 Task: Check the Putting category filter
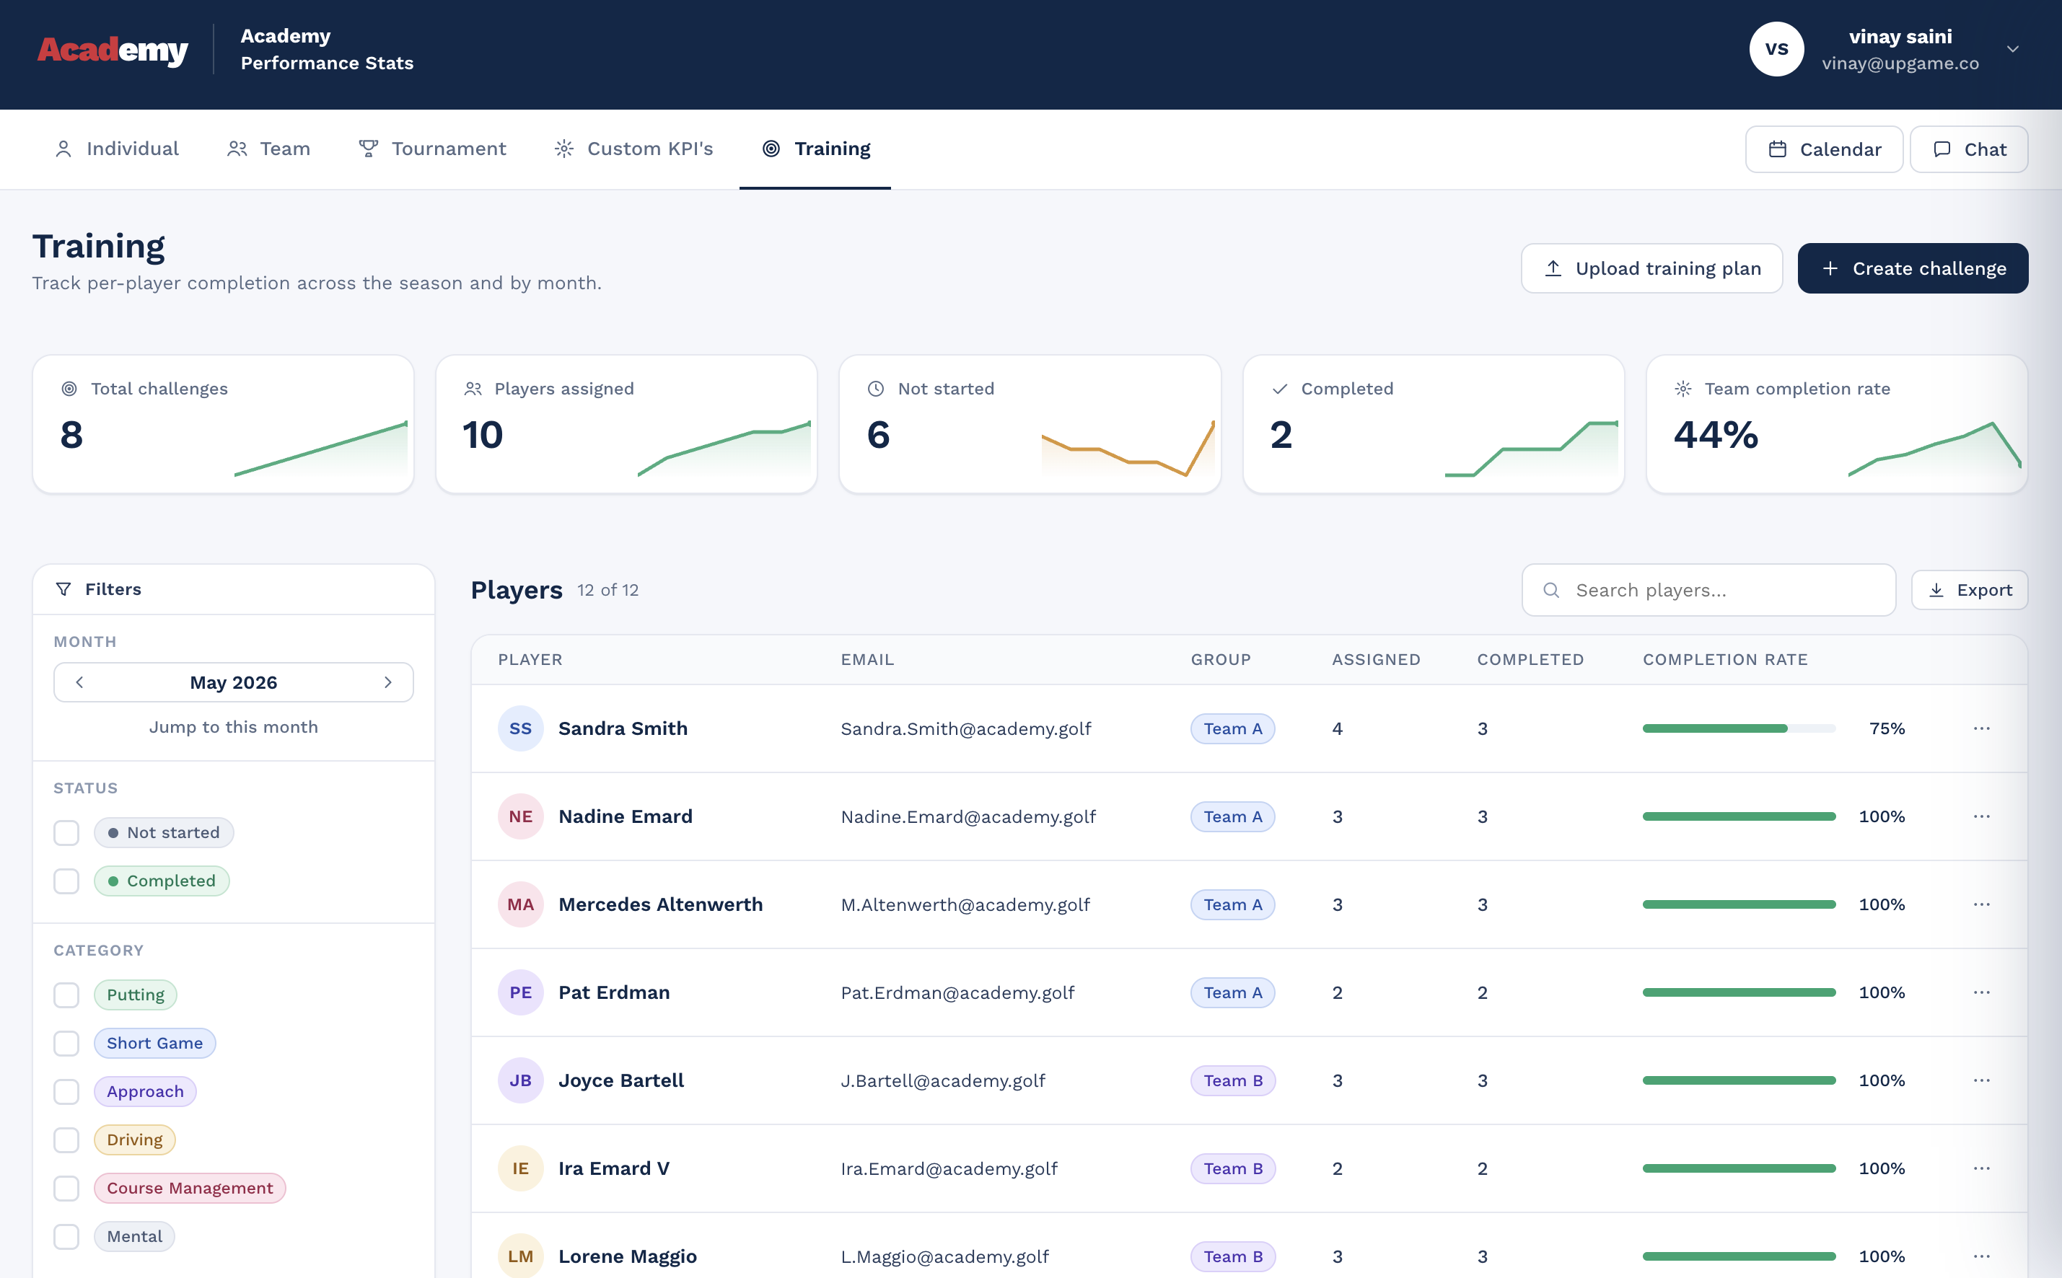(x=66, y=995)
